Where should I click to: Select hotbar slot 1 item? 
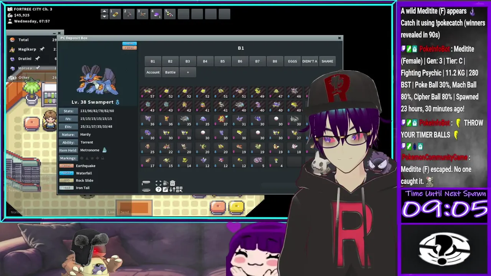(115, 14)
